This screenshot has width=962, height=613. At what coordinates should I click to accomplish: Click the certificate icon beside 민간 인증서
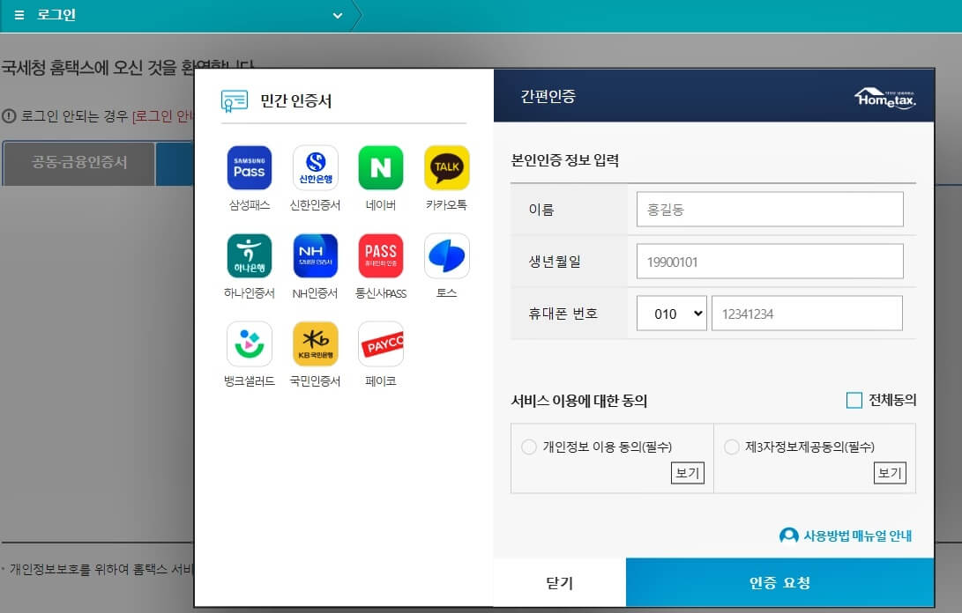[235, 100]
